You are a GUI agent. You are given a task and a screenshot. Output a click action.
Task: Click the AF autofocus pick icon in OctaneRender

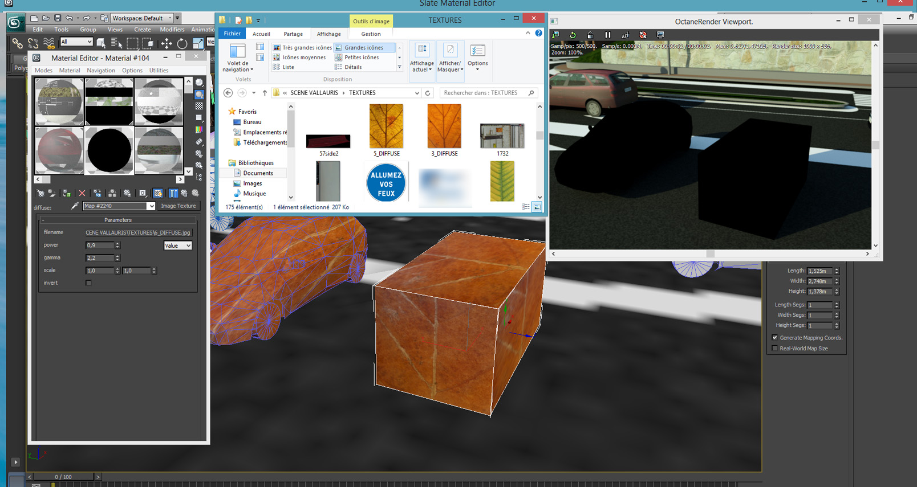coord(625,35)
